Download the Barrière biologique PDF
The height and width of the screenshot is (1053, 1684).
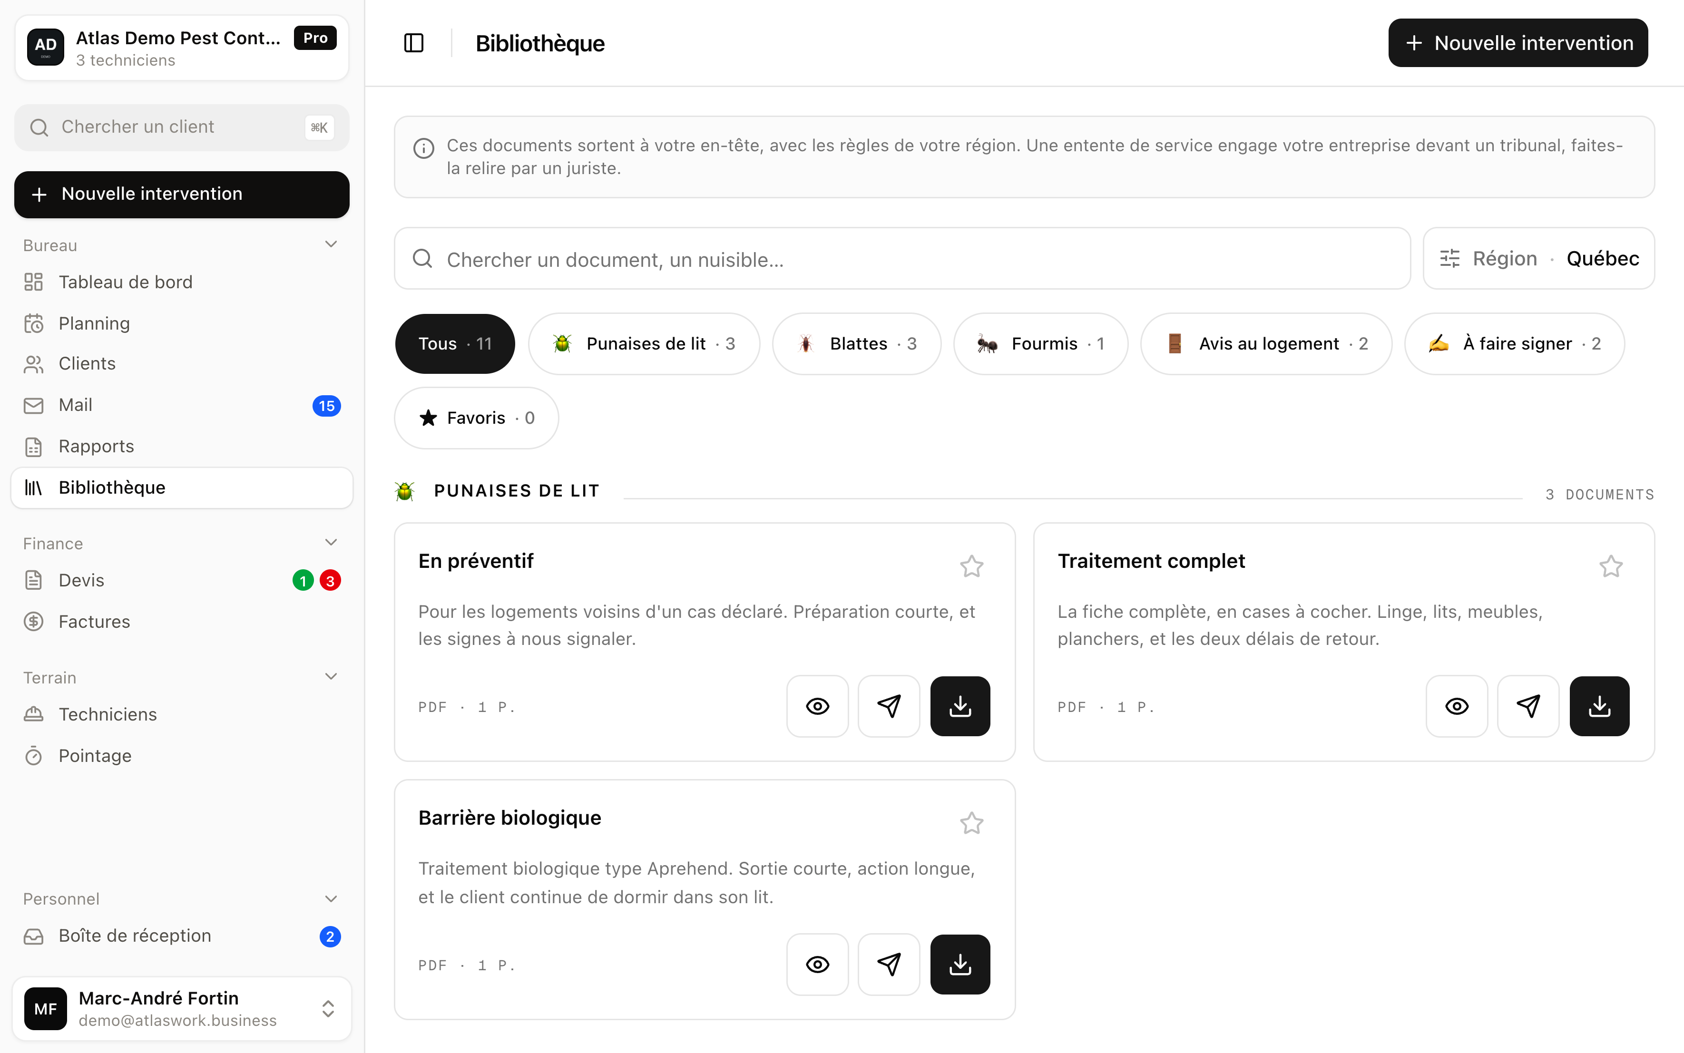960,965
